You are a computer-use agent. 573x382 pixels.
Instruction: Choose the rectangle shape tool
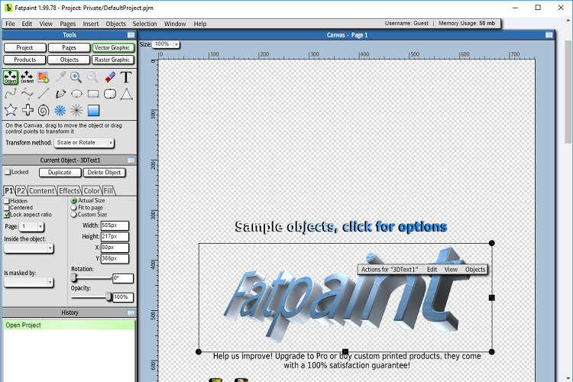point(93,94)
